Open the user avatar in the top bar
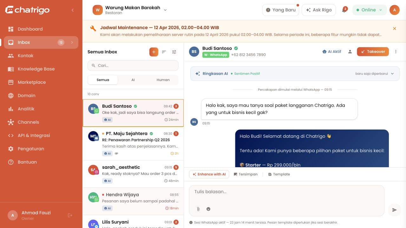Screen dimensions: 406x228 coord(395,10)
